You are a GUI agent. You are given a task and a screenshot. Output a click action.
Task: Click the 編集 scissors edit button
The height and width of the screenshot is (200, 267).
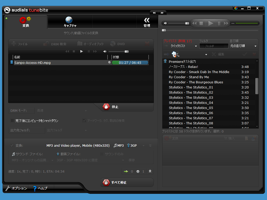click(x=218, y=54)
